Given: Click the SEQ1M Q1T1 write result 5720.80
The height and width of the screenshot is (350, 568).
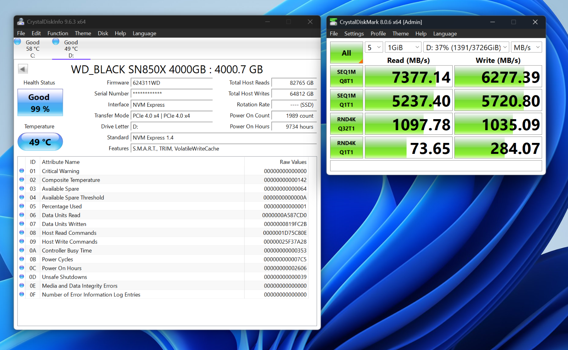Looking at the screenshot, I should click(498, 100).
